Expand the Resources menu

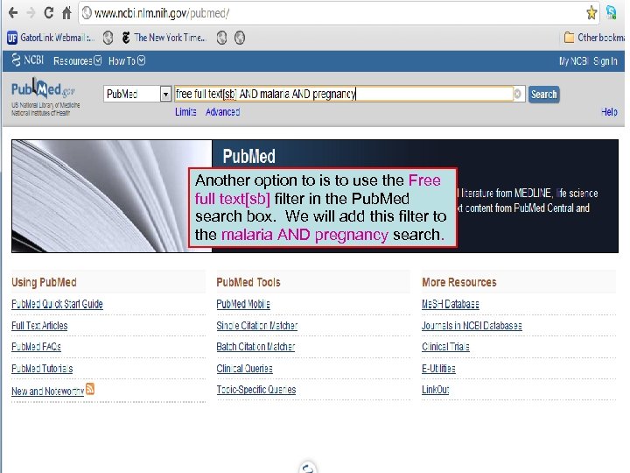point(77,60)
